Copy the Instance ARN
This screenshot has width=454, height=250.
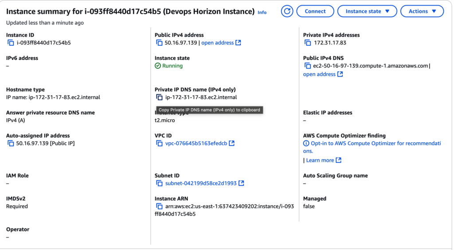tap(159, 206)
